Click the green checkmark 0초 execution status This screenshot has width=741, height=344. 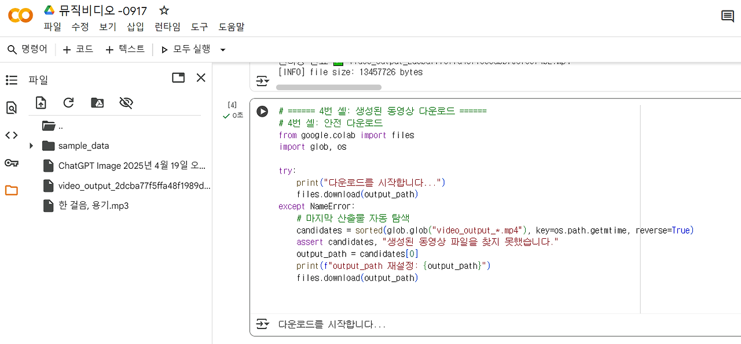[x=233, y=116]
